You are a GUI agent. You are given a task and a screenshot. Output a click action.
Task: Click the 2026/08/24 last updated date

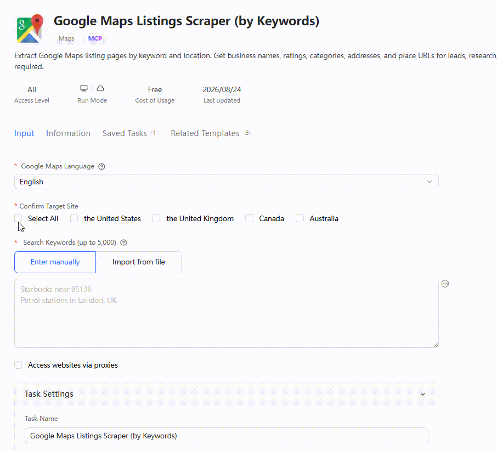coord(222,89)
